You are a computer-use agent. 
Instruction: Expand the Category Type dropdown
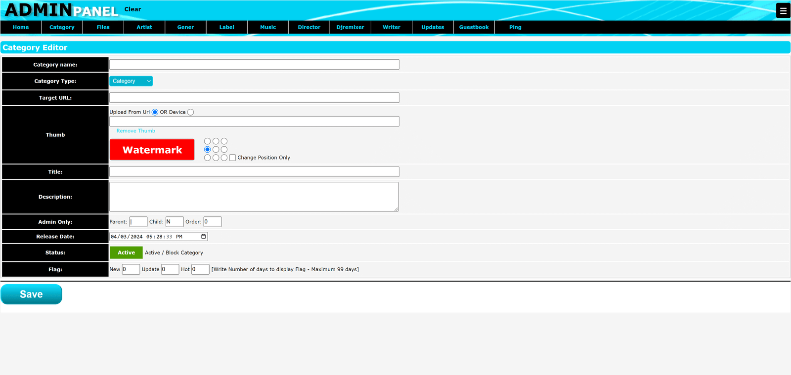point(131,81)
